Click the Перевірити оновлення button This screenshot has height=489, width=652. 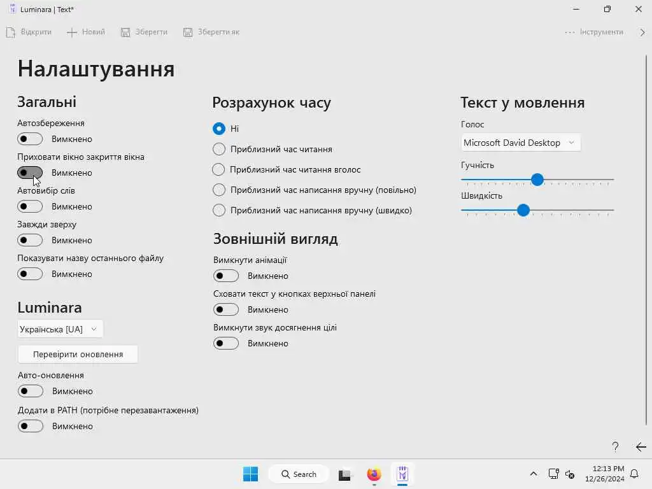(x=78, y=354)
